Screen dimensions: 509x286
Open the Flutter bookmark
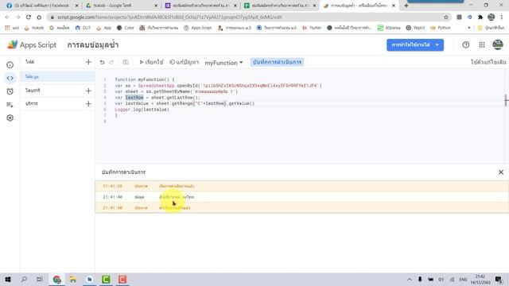312,28
